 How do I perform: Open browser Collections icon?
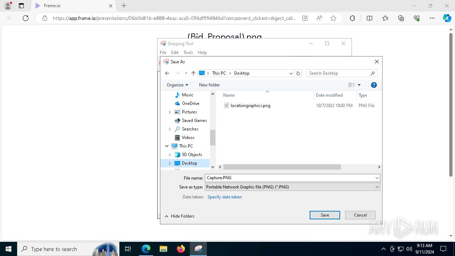pyautogui.click(x=401, y=18)
